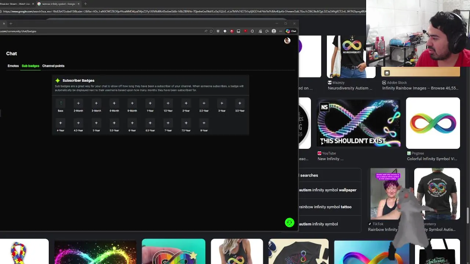Add a badge for the 3-Month tier
470x264 pixels.
(x=96, y=103)
